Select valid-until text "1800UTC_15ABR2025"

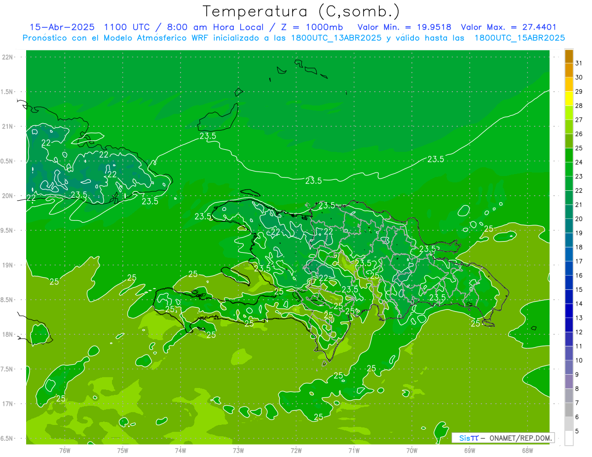click(x=519, y=38)
